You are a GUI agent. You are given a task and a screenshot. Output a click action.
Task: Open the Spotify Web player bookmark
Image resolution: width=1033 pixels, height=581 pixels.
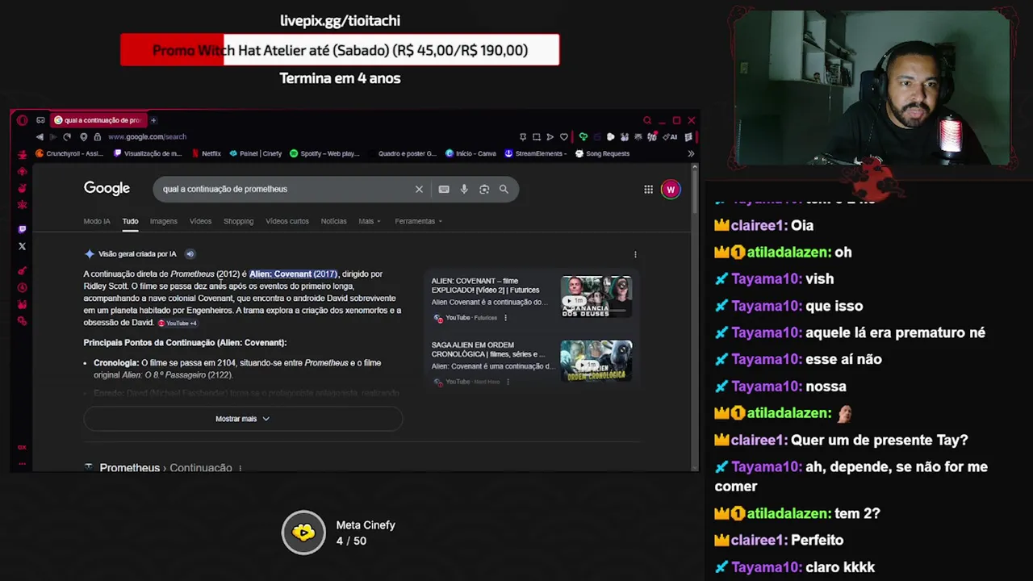pyautogui.click(x=324, y=153)
